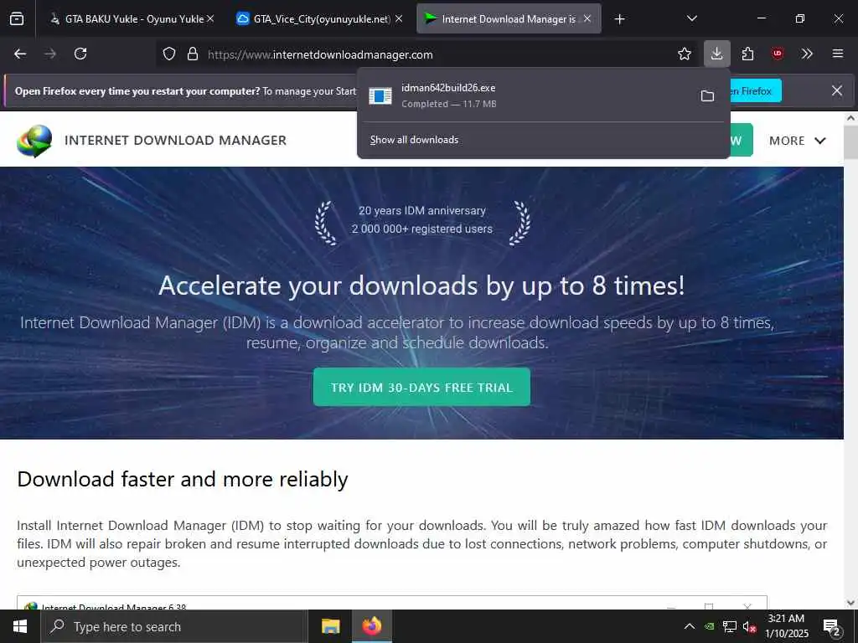Click Show all downloads
This screenshot has width=858, height=643.
coord(414,140)
